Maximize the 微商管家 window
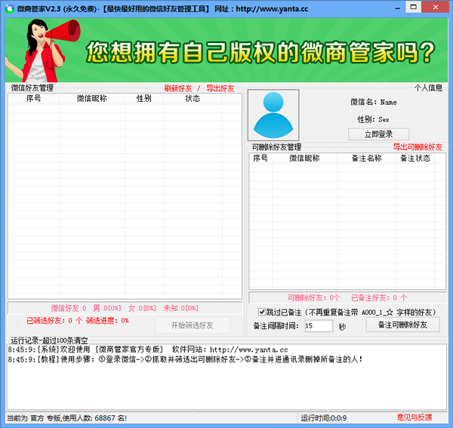The height and width of the screenshot is (428, 453). point(414,7)
